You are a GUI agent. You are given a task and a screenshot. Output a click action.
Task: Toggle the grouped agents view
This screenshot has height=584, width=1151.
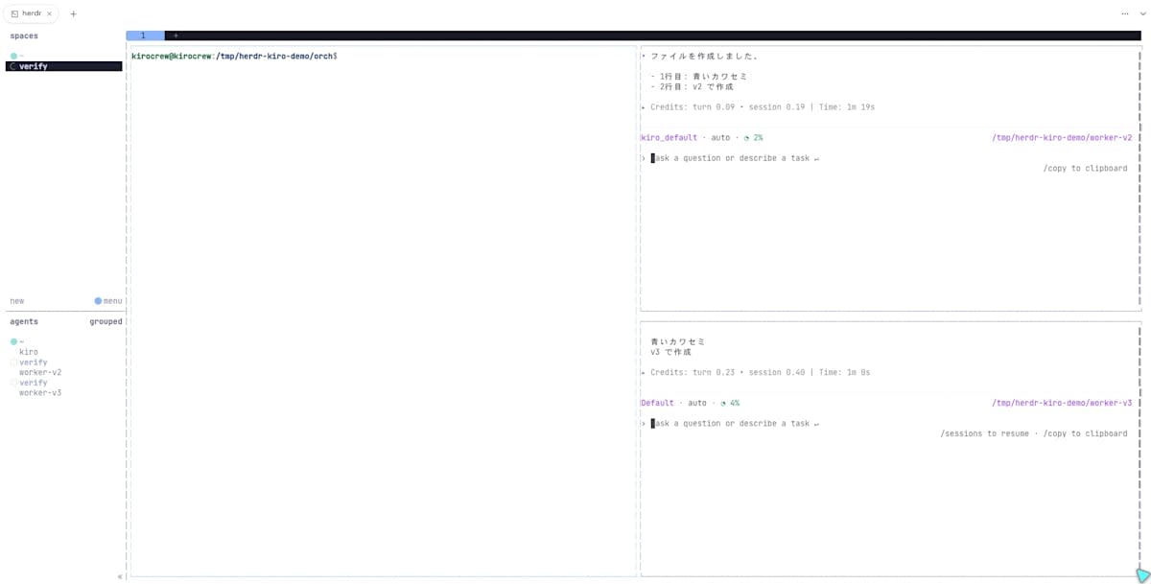106,321
